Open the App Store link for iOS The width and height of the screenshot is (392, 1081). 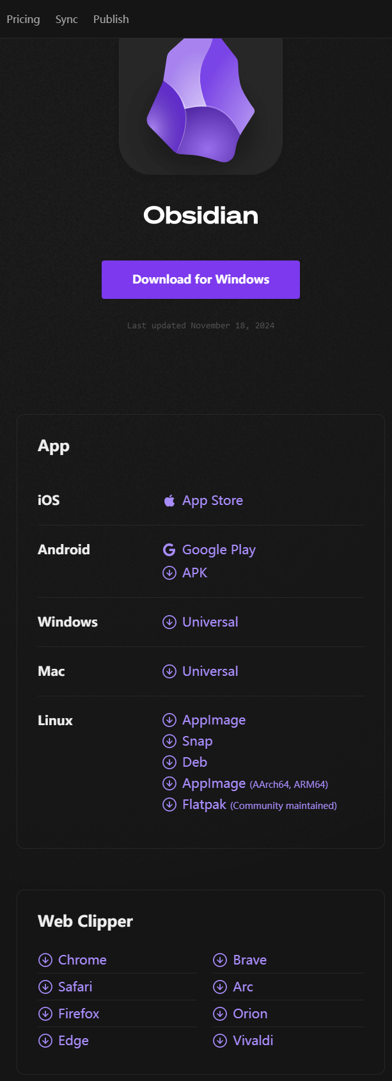point(212,500)
